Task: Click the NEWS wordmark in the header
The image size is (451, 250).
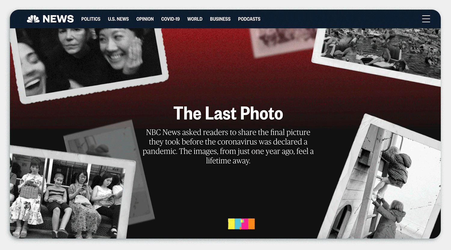Action: click(58, 19)
